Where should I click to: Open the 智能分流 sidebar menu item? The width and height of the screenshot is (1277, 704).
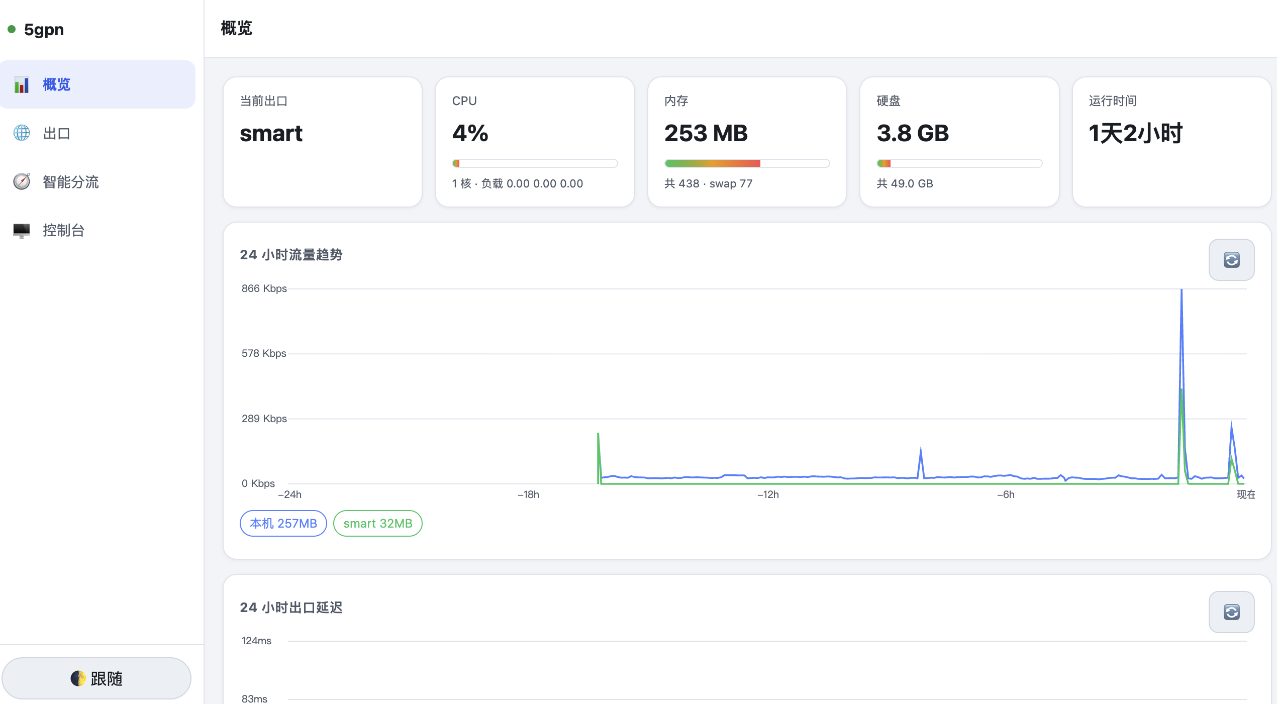97,181
